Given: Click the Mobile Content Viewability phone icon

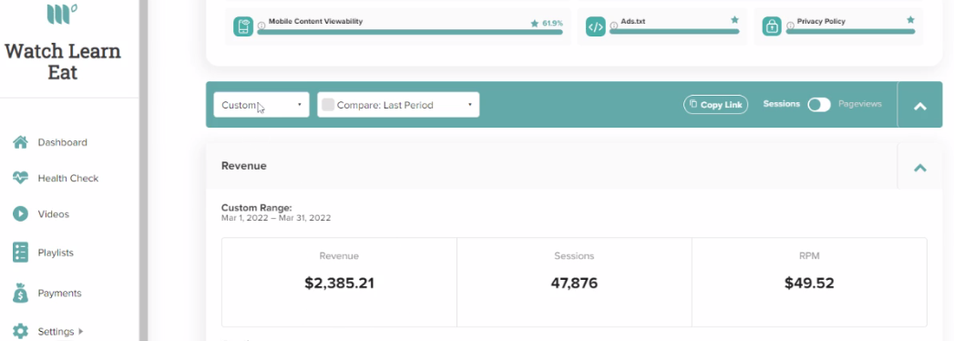Looking at the screenshot, I should 242,26.
